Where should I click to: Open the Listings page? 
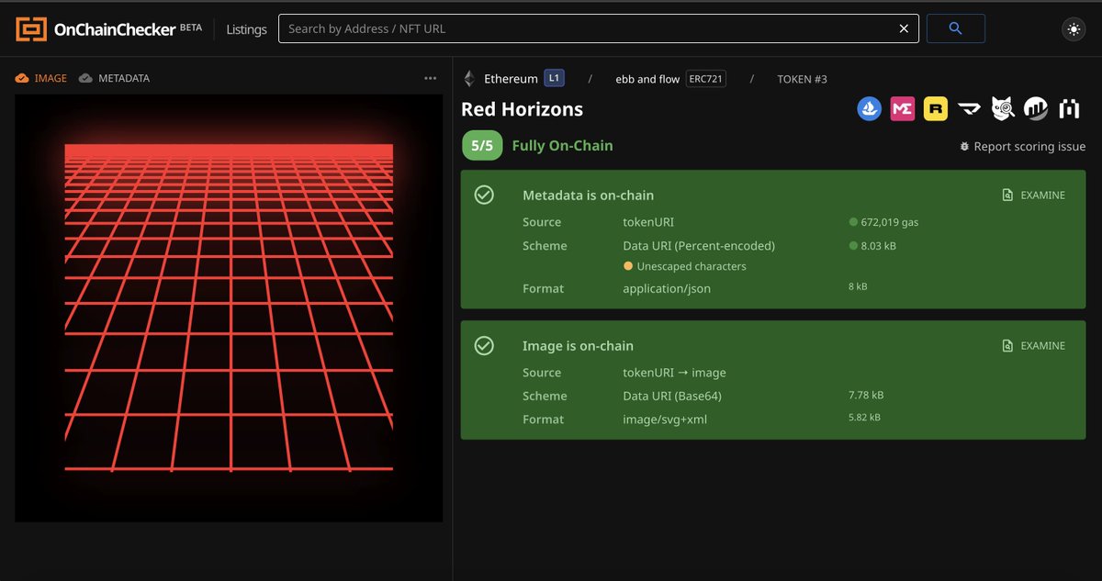(x=246, y=29)
